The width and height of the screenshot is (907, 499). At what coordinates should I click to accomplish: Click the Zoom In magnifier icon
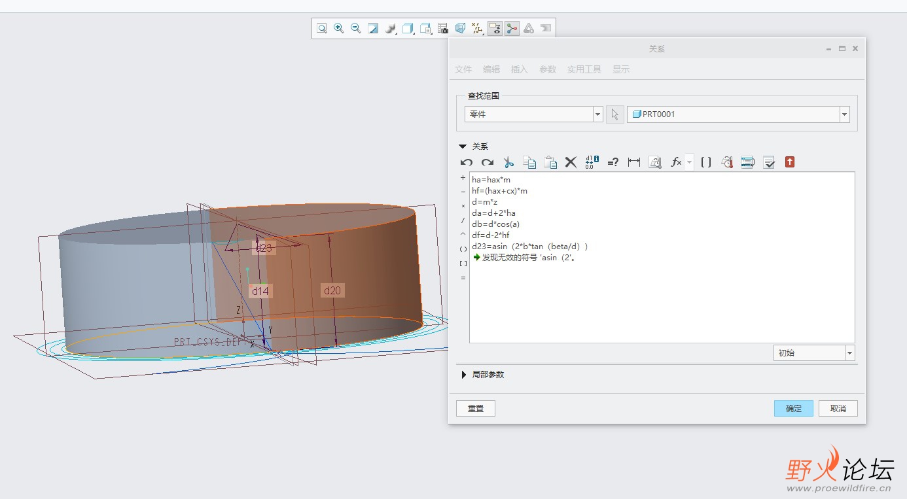pyautogui.click(x=339, y=28)
